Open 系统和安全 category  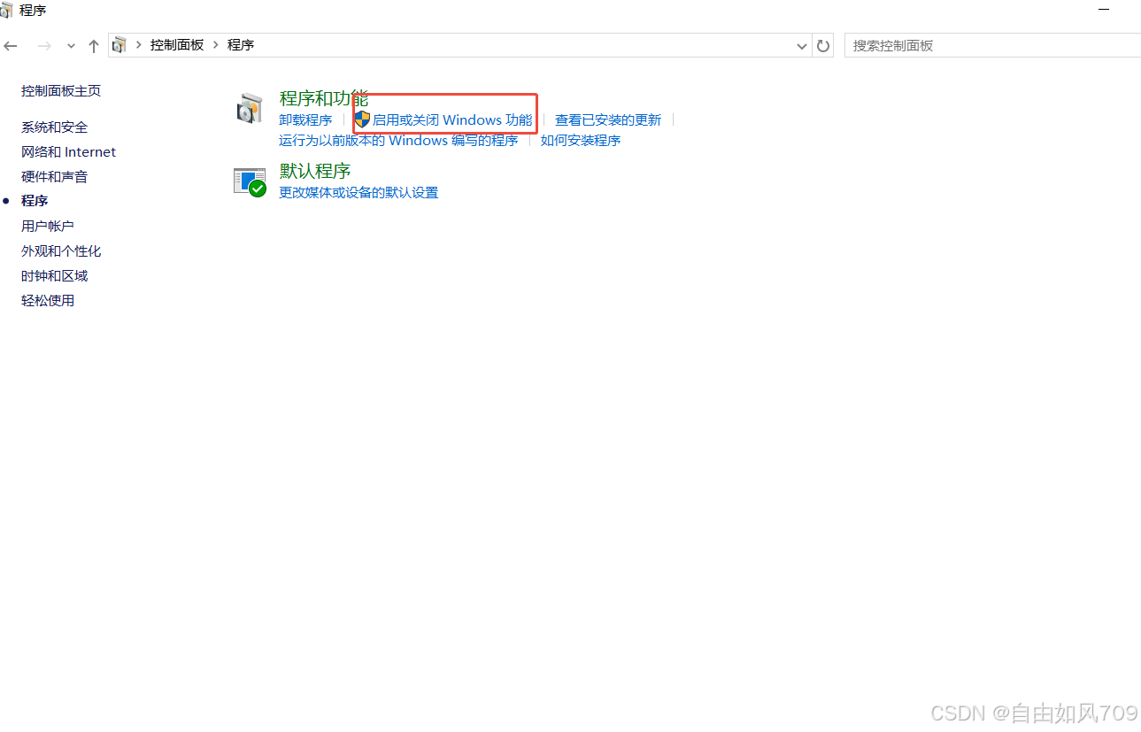[x=55, y=127]
